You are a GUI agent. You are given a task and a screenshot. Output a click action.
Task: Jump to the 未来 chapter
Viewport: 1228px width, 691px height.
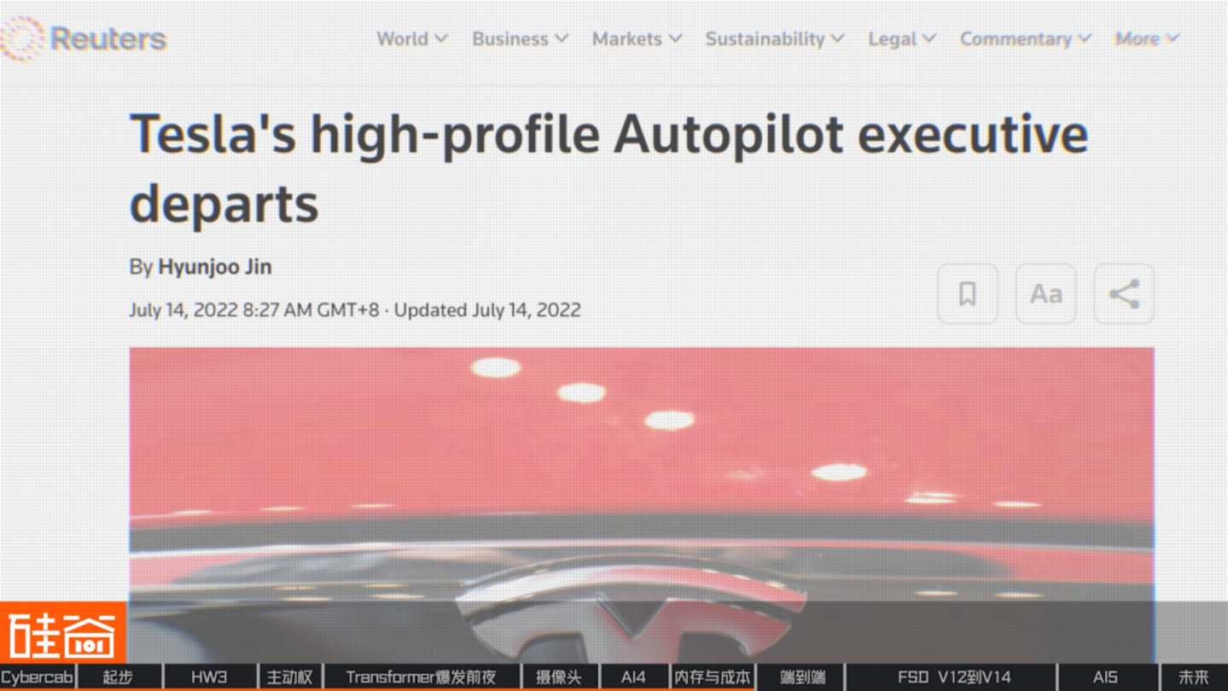point(1193,677)
